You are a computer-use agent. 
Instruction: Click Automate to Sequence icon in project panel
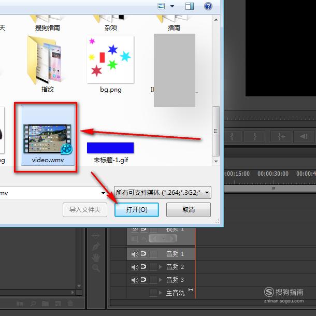pyautogui.click(x=20, y=304)
